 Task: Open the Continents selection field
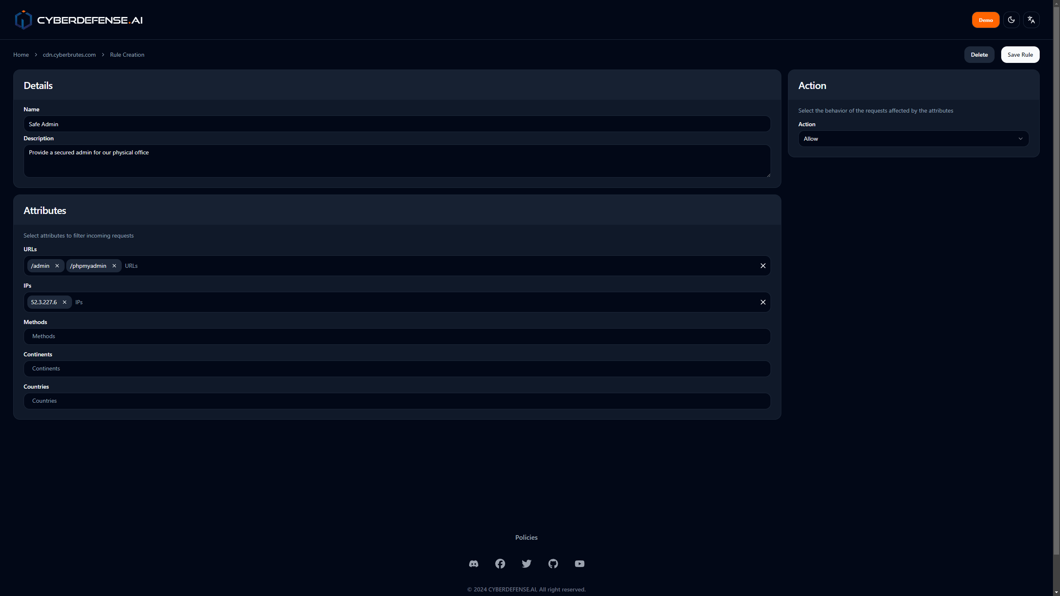[397, 368]
